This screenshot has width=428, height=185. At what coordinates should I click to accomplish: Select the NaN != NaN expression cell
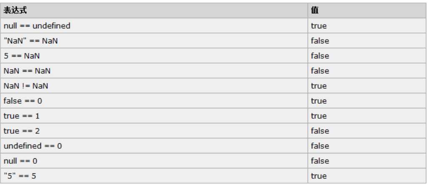click(154, 86)
